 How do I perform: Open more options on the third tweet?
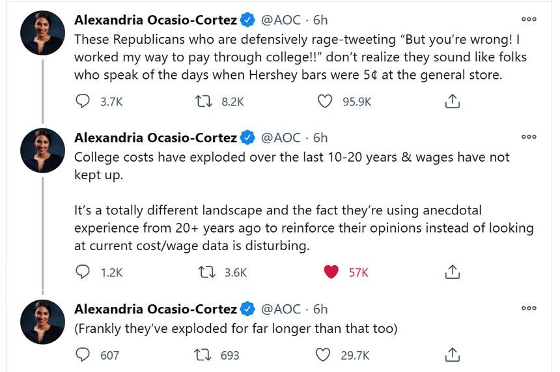[529, 308]
